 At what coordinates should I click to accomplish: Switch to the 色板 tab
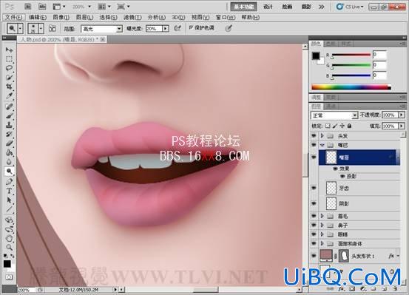pos(331,44)
